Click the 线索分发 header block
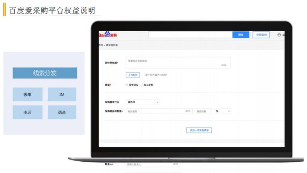The width and height of the screenshot is (307, 173). coord(45,73)
